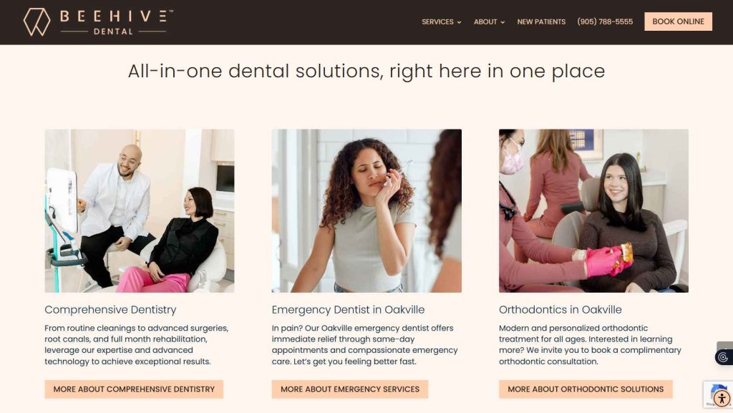Click the Beehive Dental diamond logo icon
The image size is (733, 413).
37,21
